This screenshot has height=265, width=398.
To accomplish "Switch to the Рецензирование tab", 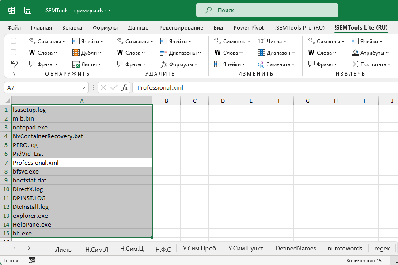I will 181,28.
